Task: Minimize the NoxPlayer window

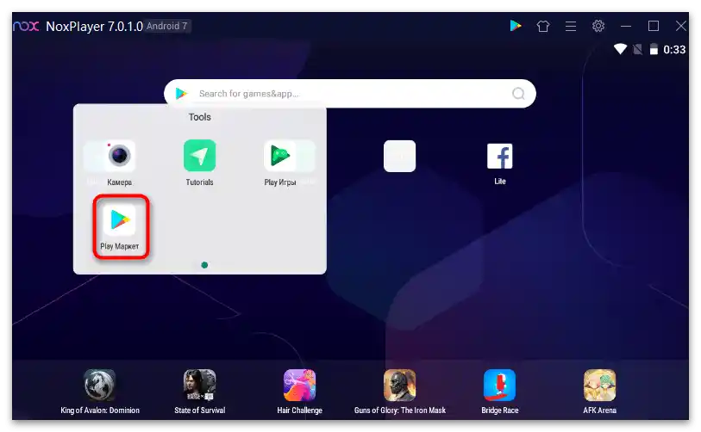Action: pyautogui.click(x=626, y=26)
